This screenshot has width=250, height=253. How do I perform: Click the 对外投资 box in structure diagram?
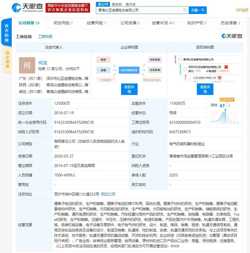pyautogui.click(x=155, y=60)
